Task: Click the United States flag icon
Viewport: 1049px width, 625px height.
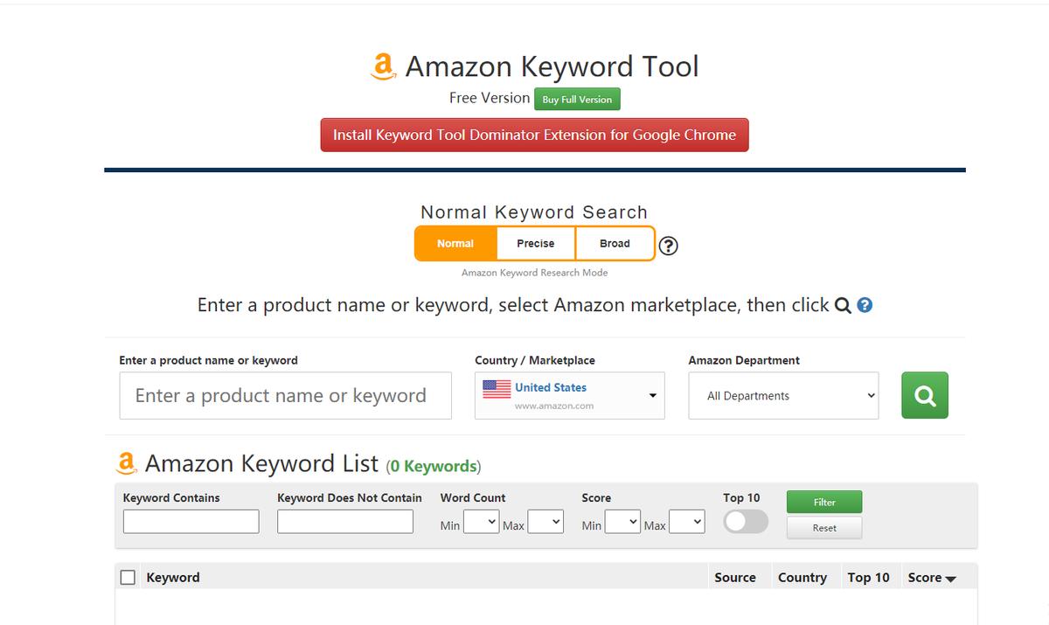Action: (497, 389)
